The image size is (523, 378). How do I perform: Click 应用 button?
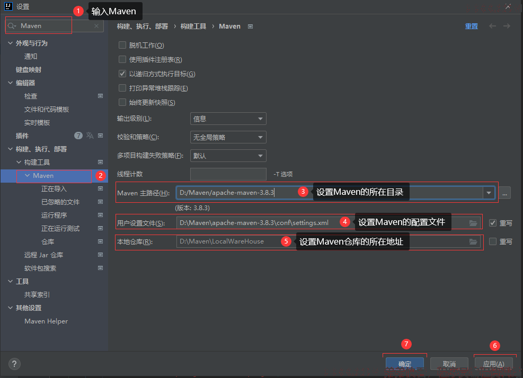click(494, 364)
